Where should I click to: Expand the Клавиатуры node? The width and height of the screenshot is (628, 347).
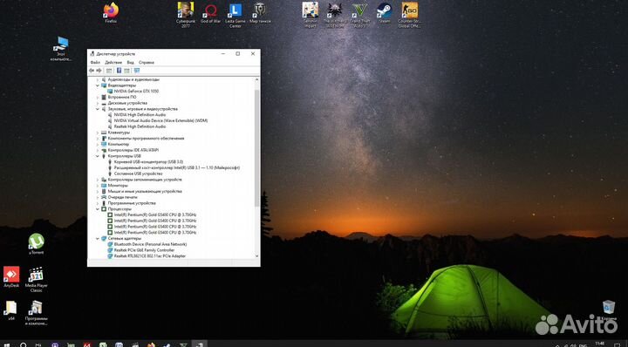(x=98, y=133)
